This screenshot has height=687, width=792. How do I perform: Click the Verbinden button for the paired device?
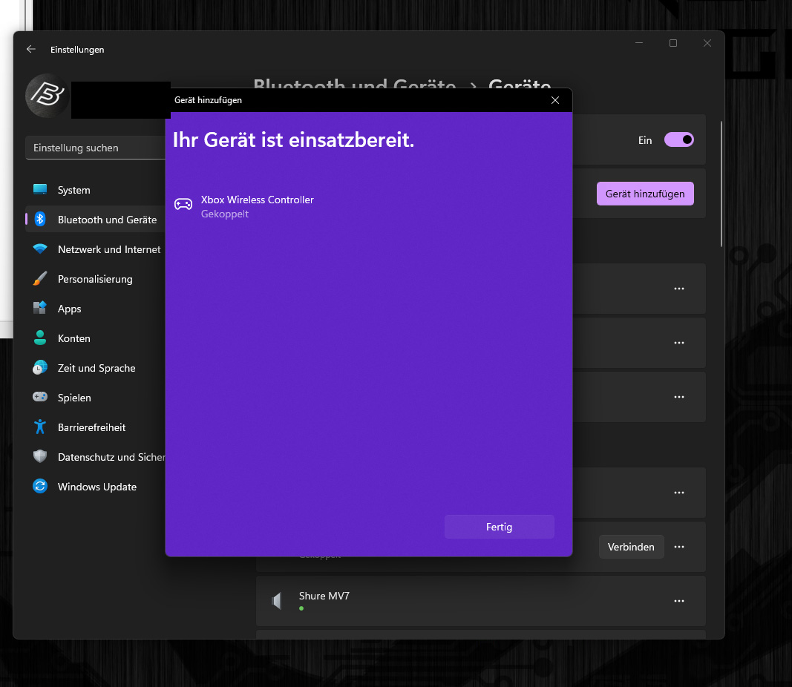click(631, 547)
